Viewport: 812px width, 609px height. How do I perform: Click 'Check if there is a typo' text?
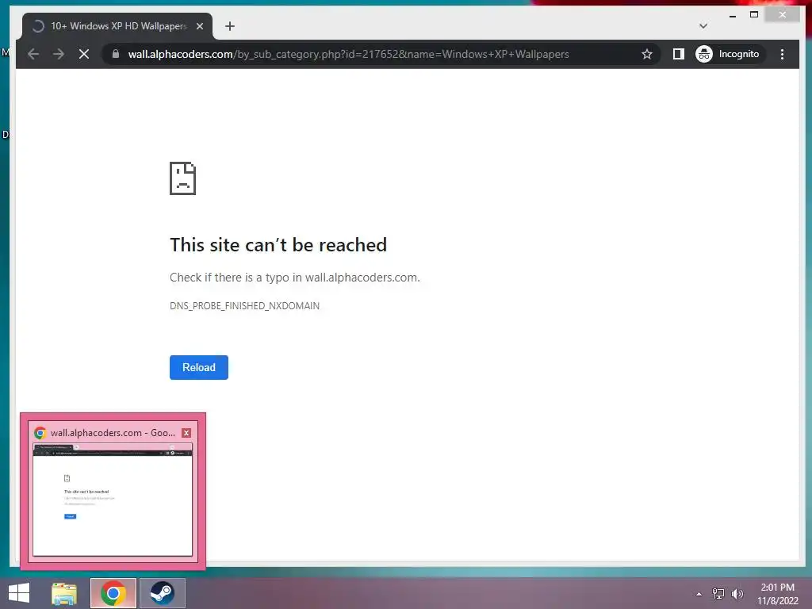295,277
